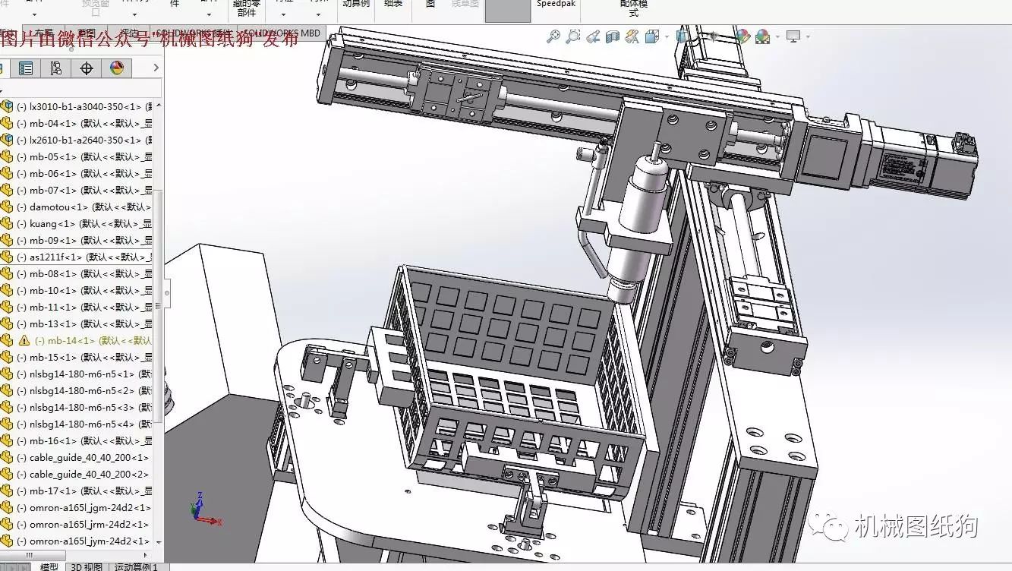Screen dimensions: 1012x571
Task: Click the Apply Scene icon
Action: pyautogui.click(x=762, y=36)
